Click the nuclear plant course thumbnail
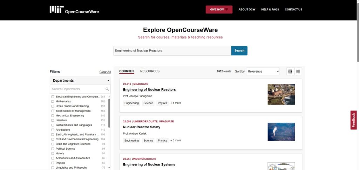 pyautogui.click(x=281, y=94)
